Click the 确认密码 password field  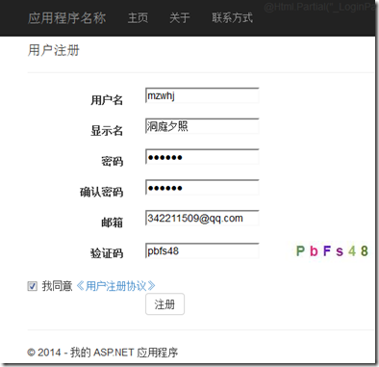click(202, 188)
